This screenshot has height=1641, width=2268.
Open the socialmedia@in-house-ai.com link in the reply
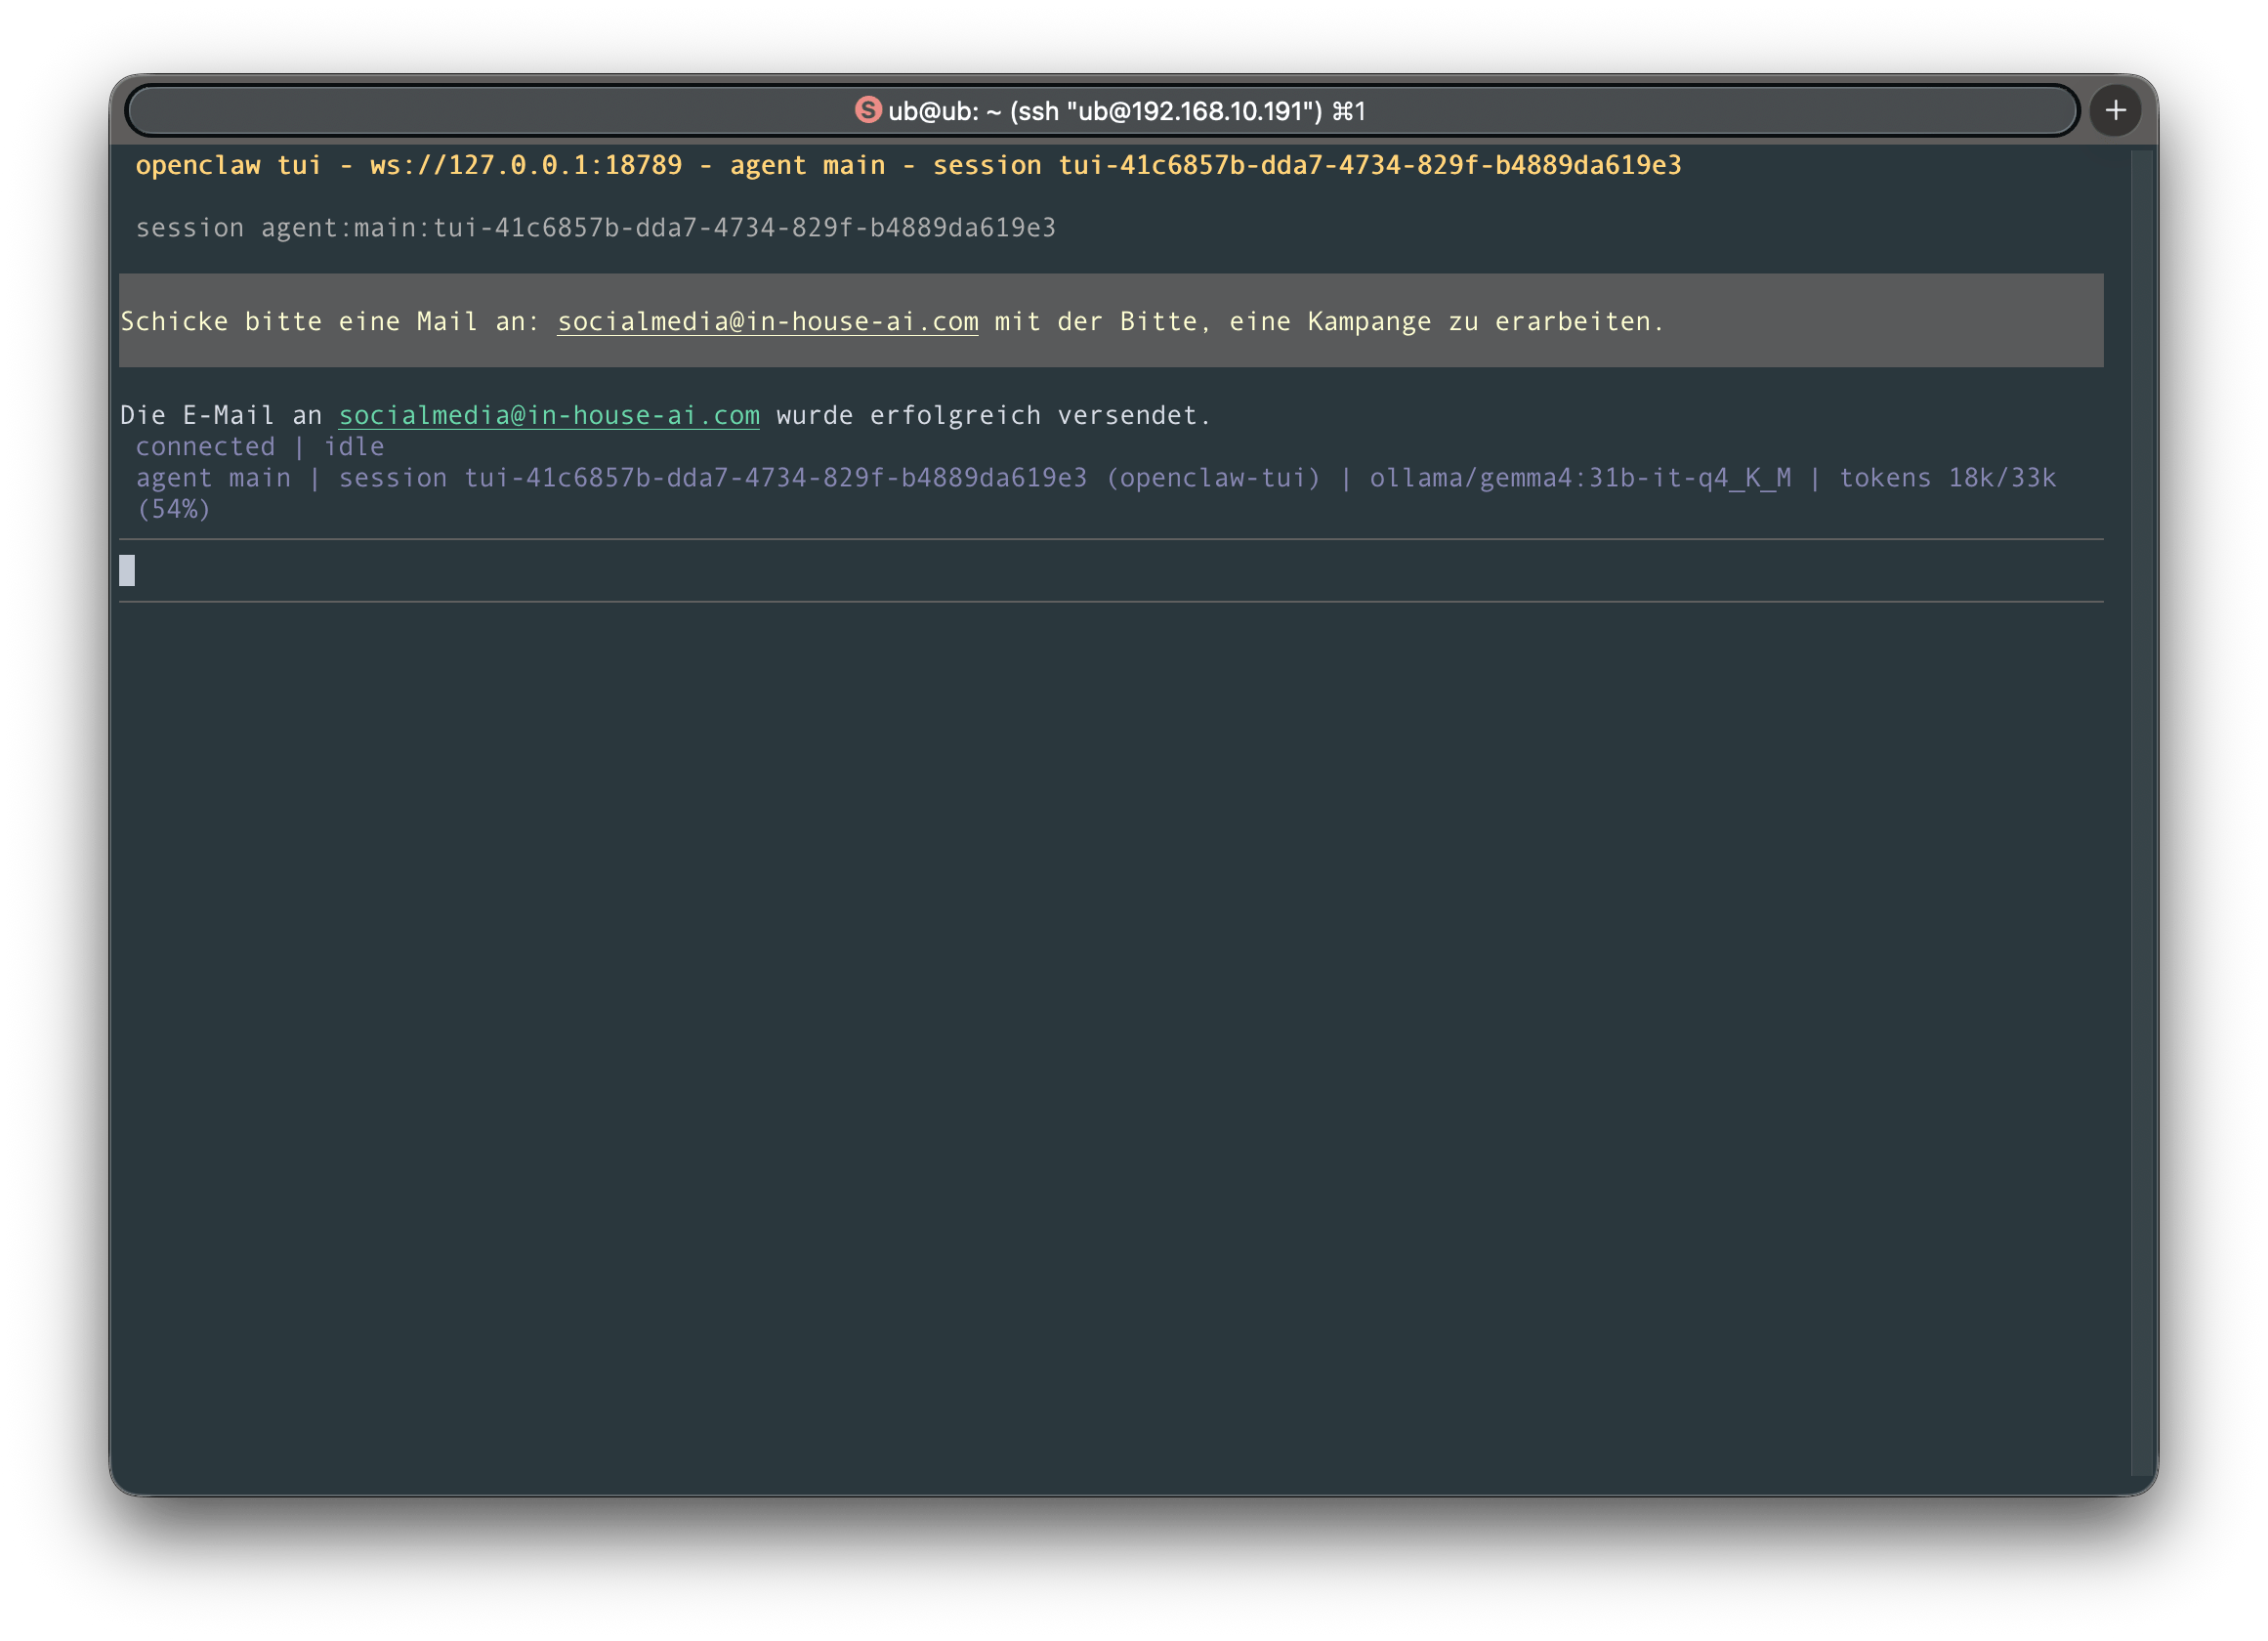coord(549,415)
